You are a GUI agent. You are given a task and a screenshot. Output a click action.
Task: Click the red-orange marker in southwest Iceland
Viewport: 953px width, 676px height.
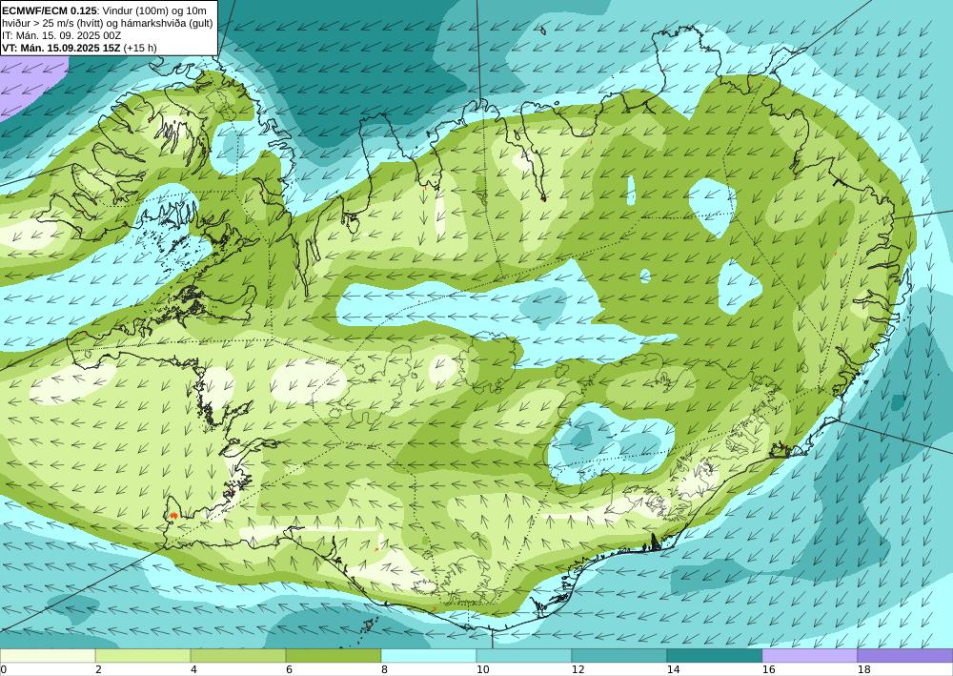click(x=174, y=516)
